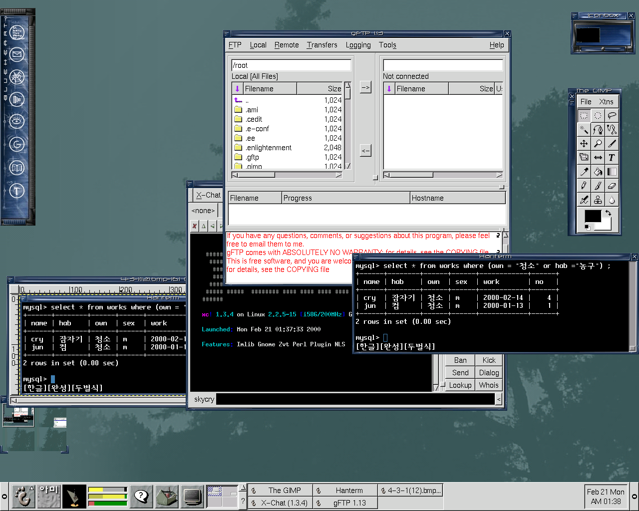639x511 pixels.
Task: Click the envelope mail icon in BlueHeart dock
Action: (17, 54)
